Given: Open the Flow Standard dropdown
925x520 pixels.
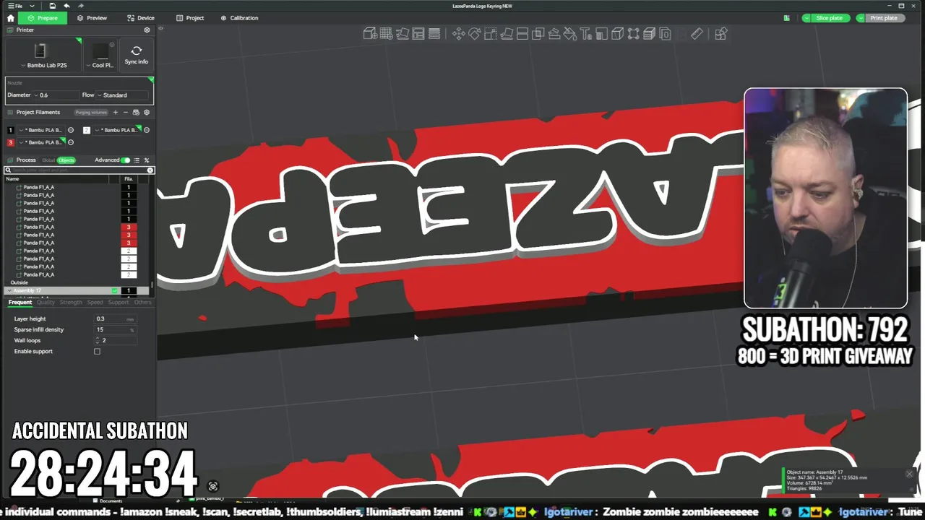Looking at the screenshot, I should [x=123, y=95].
